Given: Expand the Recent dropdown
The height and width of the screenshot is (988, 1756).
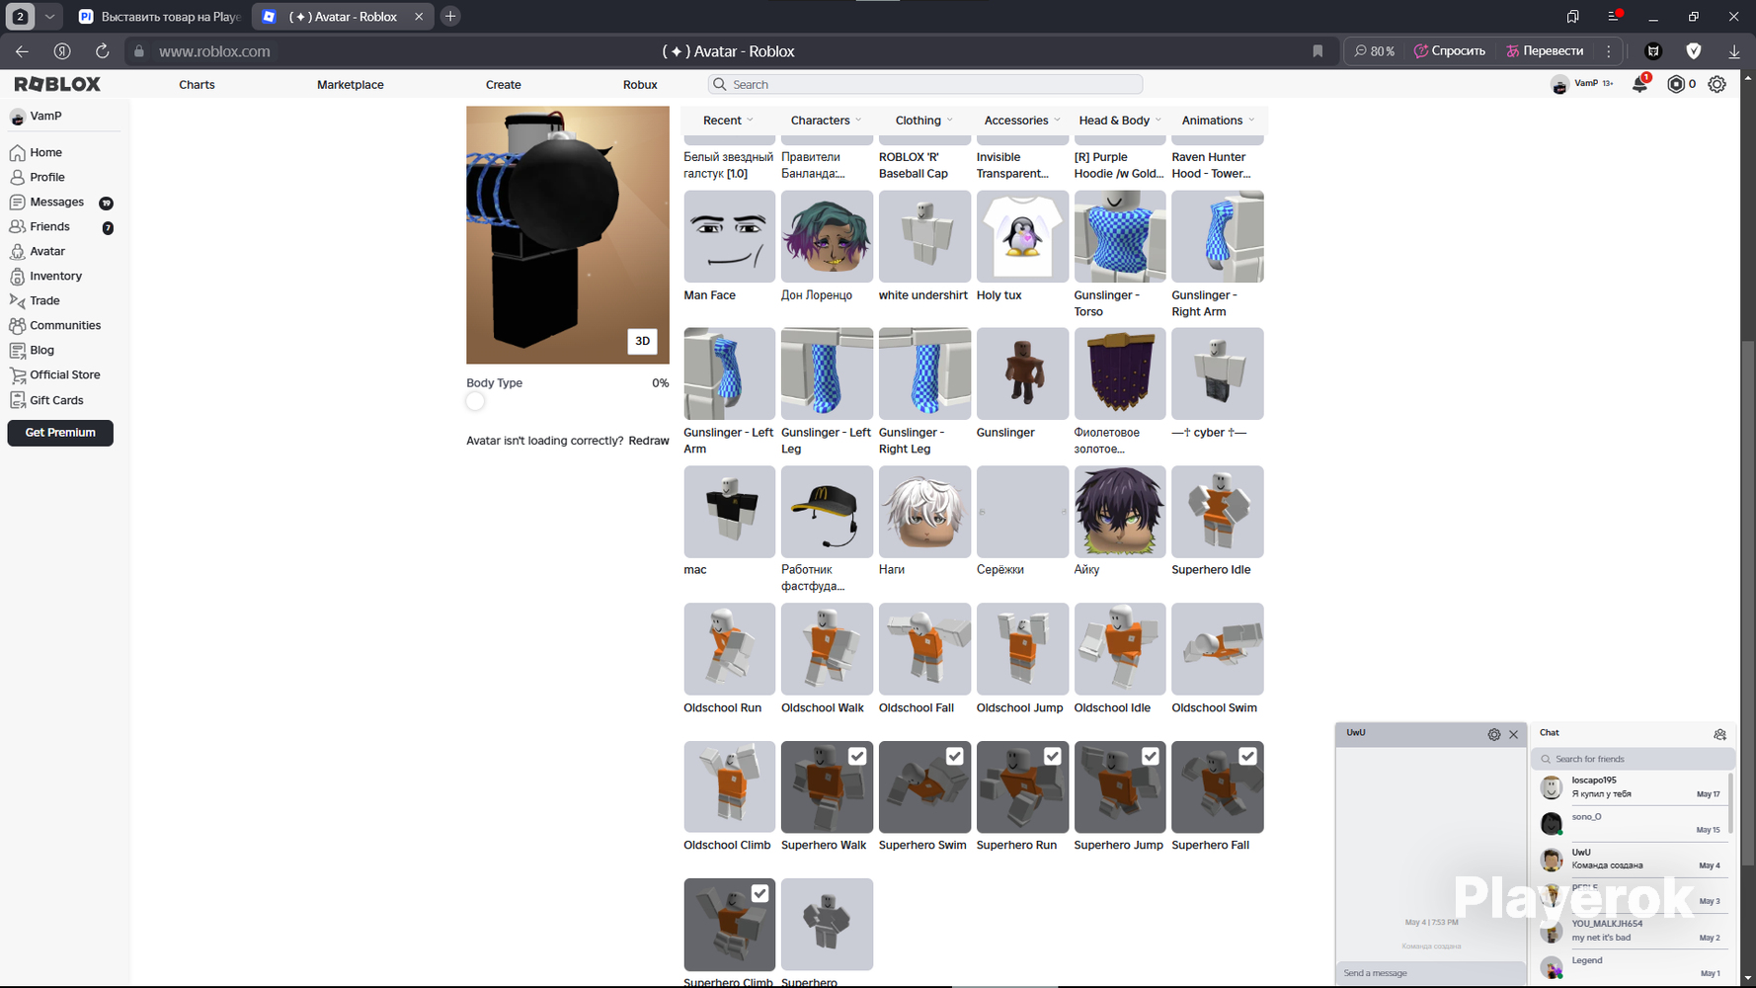Looking at the screenshot, I should coord(728,121).
